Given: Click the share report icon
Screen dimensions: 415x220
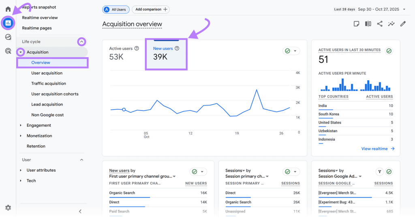Looking at the screenshot, I should pos(380,24).
